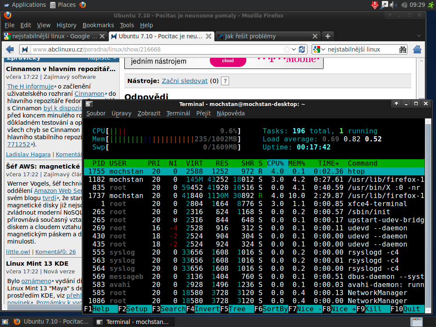Click the Firefox back arrow button
This screenshot has height=327, width=436.
point(10,49)
